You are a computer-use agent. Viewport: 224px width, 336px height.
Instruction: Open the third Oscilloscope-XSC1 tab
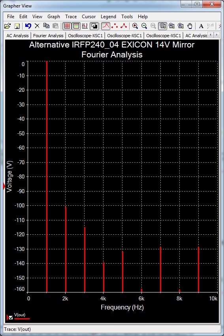(164, 36)
